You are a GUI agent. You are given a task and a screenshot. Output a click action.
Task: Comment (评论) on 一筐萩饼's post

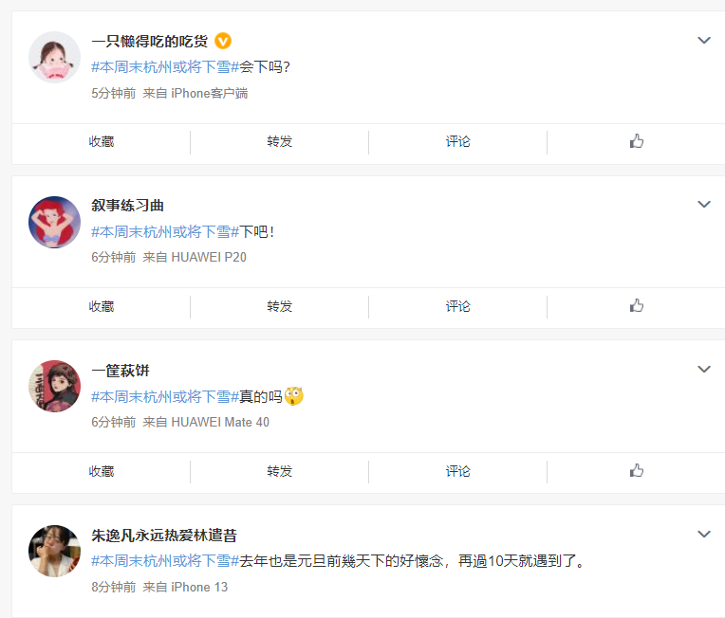click(458, 471)
